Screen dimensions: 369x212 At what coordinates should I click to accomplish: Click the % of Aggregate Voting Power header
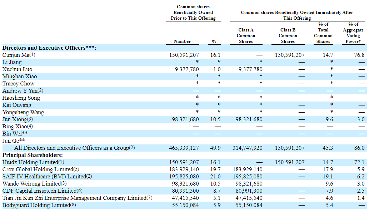pos(353,33)
